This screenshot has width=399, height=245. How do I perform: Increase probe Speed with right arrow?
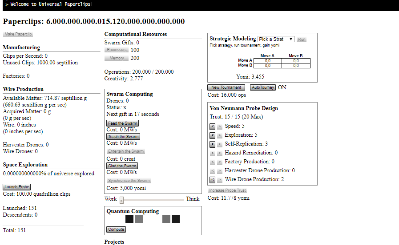point(219,126)
